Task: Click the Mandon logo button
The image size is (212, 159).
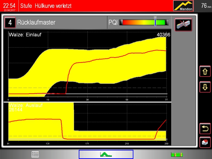Action: pos(183,6)
